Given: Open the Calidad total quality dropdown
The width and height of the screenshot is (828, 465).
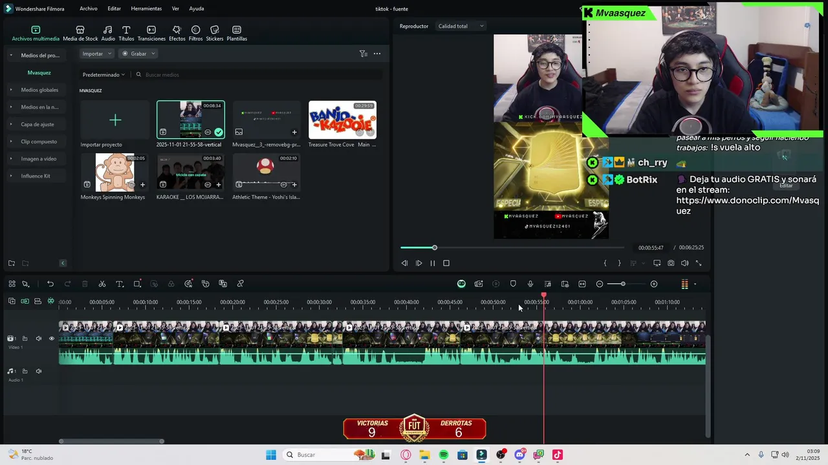Looking at the screenshot, I should click(461, 26).
